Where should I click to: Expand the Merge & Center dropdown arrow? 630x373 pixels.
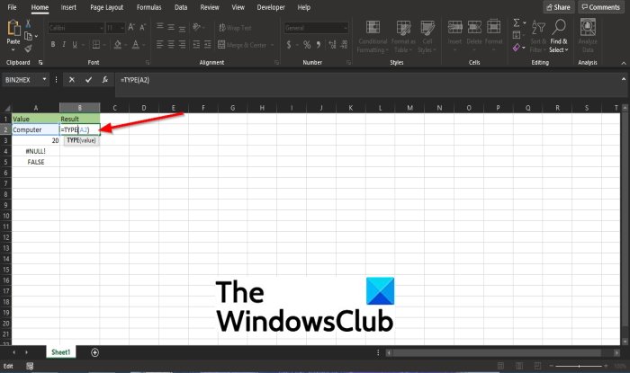click(273, 45)
